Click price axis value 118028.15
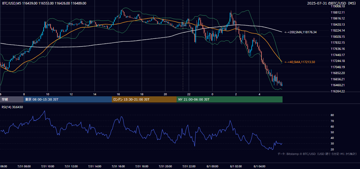This screenshot has width=360, height=169. coord(338,37)
